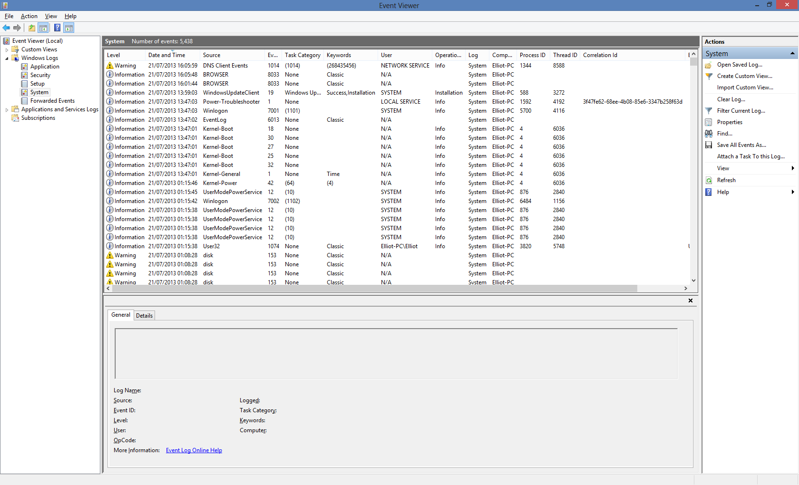
Task: Collapse the System section in Actions pane
Action: point(792,53)
